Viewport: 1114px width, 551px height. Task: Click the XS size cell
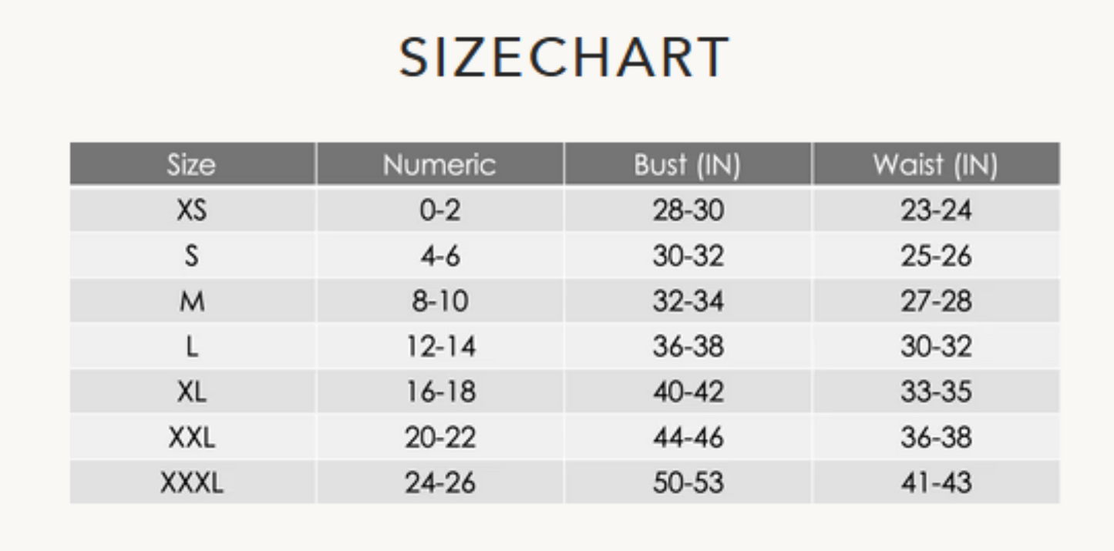[x=191, y=210]
